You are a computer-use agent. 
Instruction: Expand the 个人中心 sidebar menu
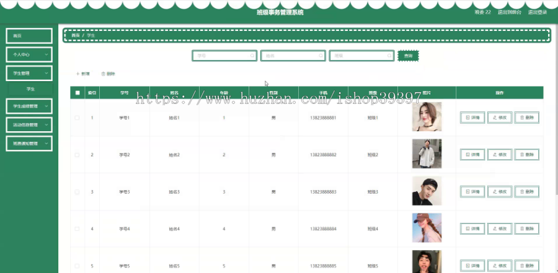(x=29, y=54)
